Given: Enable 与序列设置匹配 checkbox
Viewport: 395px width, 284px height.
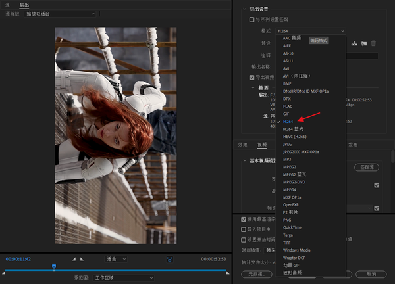Looking at the screenshot, I should [x=252, y=20].
